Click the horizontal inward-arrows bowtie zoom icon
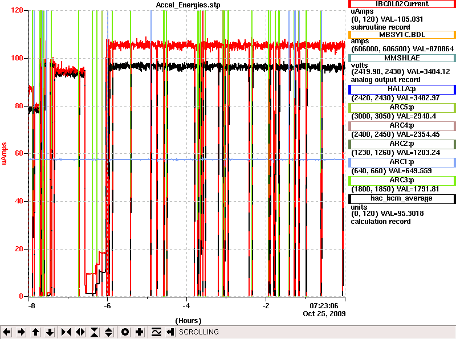 66,332
